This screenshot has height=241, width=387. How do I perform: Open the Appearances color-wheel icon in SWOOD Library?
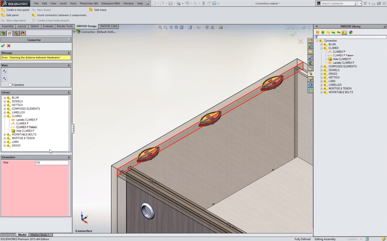pyautogui.click(x=351, y=32)
